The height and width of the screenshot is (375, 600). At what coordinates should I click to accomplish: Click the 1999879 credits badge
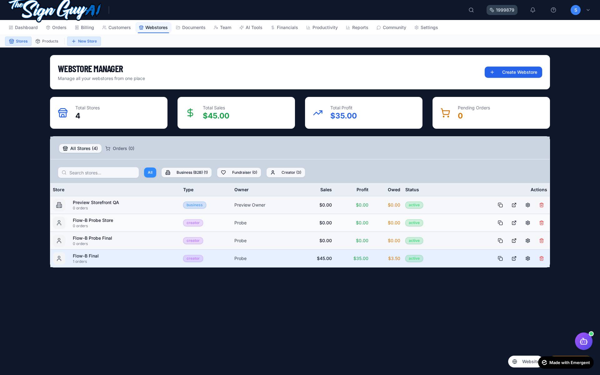pos(502,10)
